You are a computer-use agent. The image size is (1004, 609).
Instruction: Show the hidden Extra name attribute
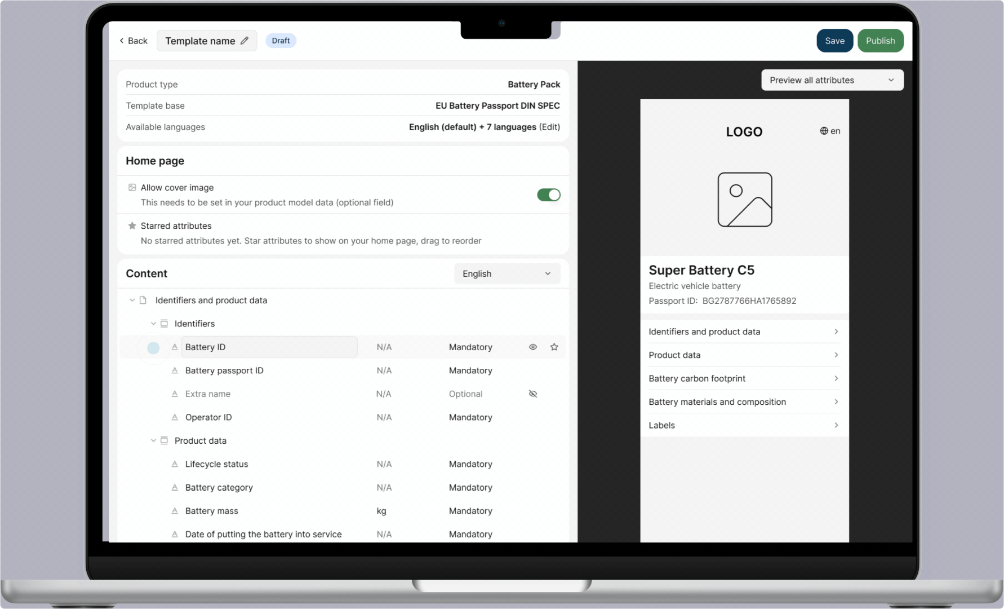tap(532, 394)
